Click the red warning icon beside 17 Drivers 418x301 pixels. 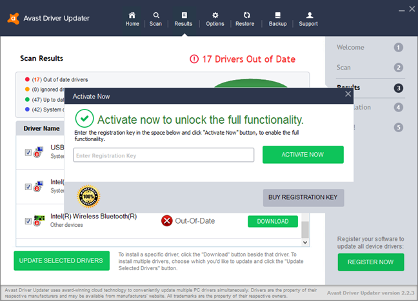click(x=194, y=59)
